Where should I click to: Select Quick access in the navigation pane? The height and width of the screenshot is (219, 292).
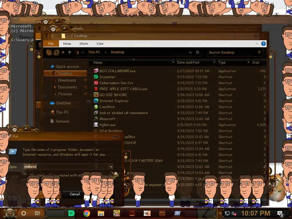point(64,66)
